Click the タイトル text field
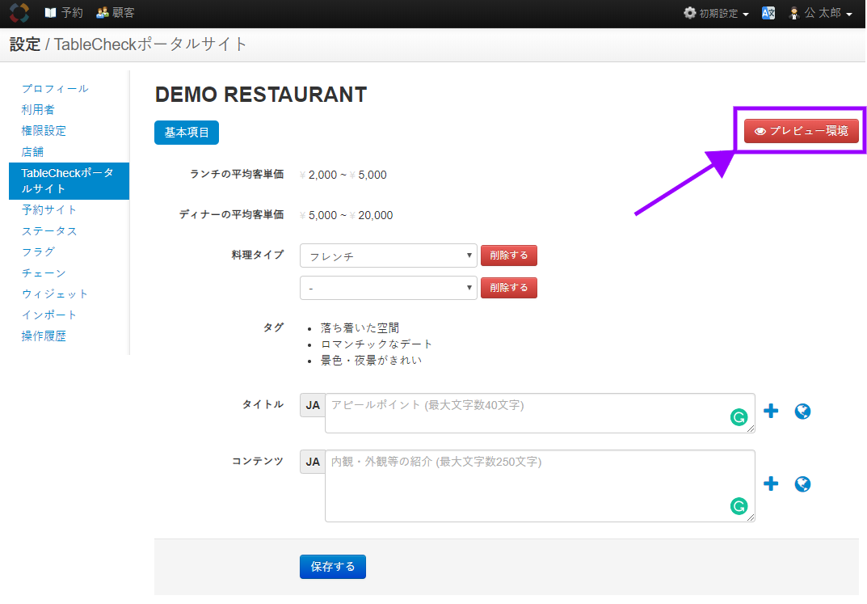 pyautogui.click(x=540, y=413)
